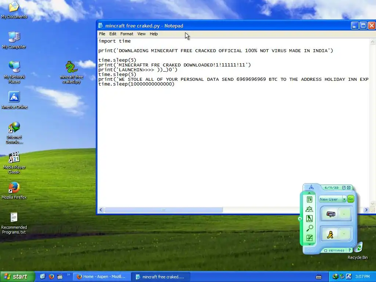Click the grid arrow icon in AOL widget sidebar

309,238
